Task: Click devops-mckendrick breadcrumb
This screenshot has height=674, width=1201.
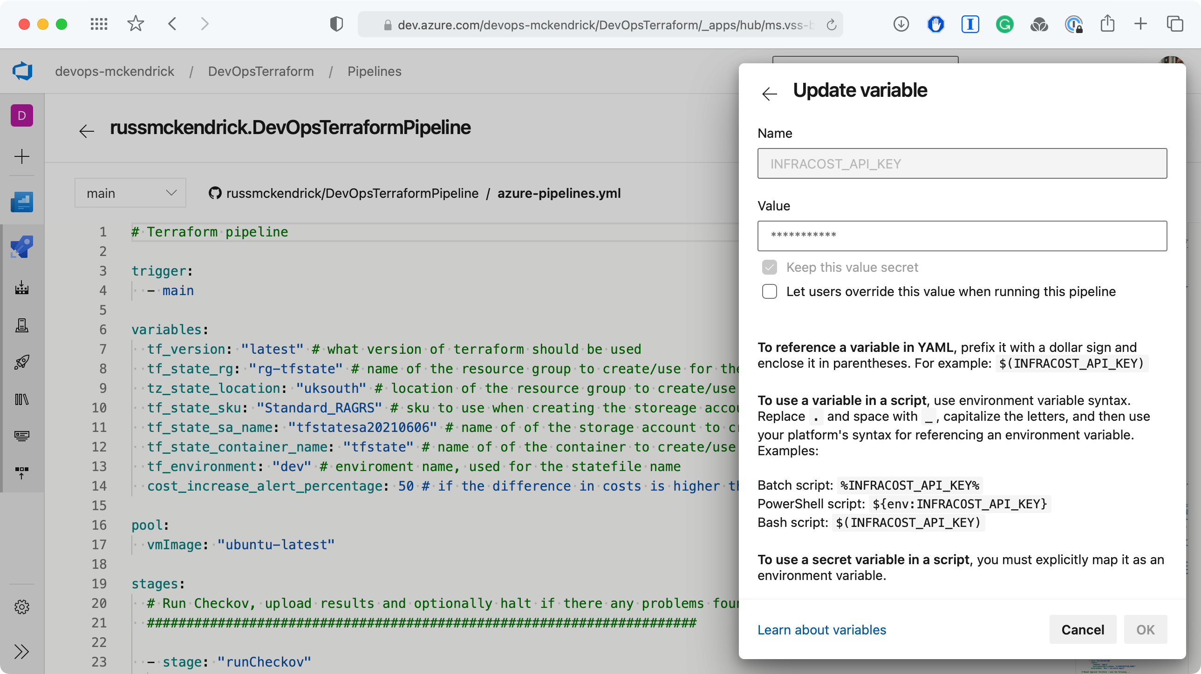Action: [x=115, y=71]
